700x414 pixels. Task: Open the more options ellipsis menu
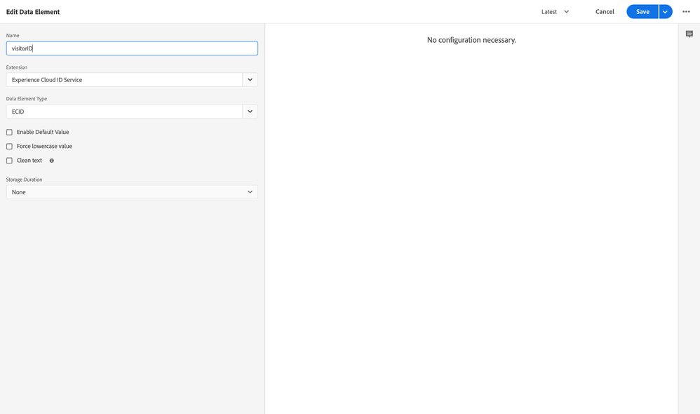[x=686, y=12]
